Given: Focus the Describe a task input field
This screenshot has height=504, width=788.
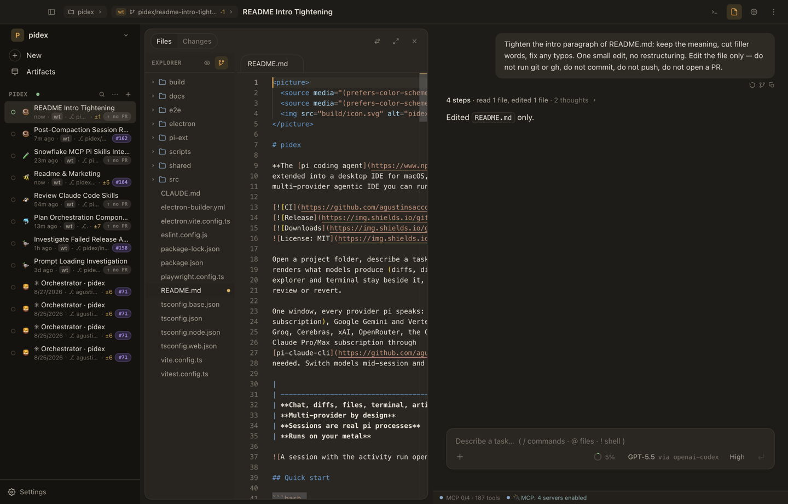Looking at the screenshot, I should (610, 441).
